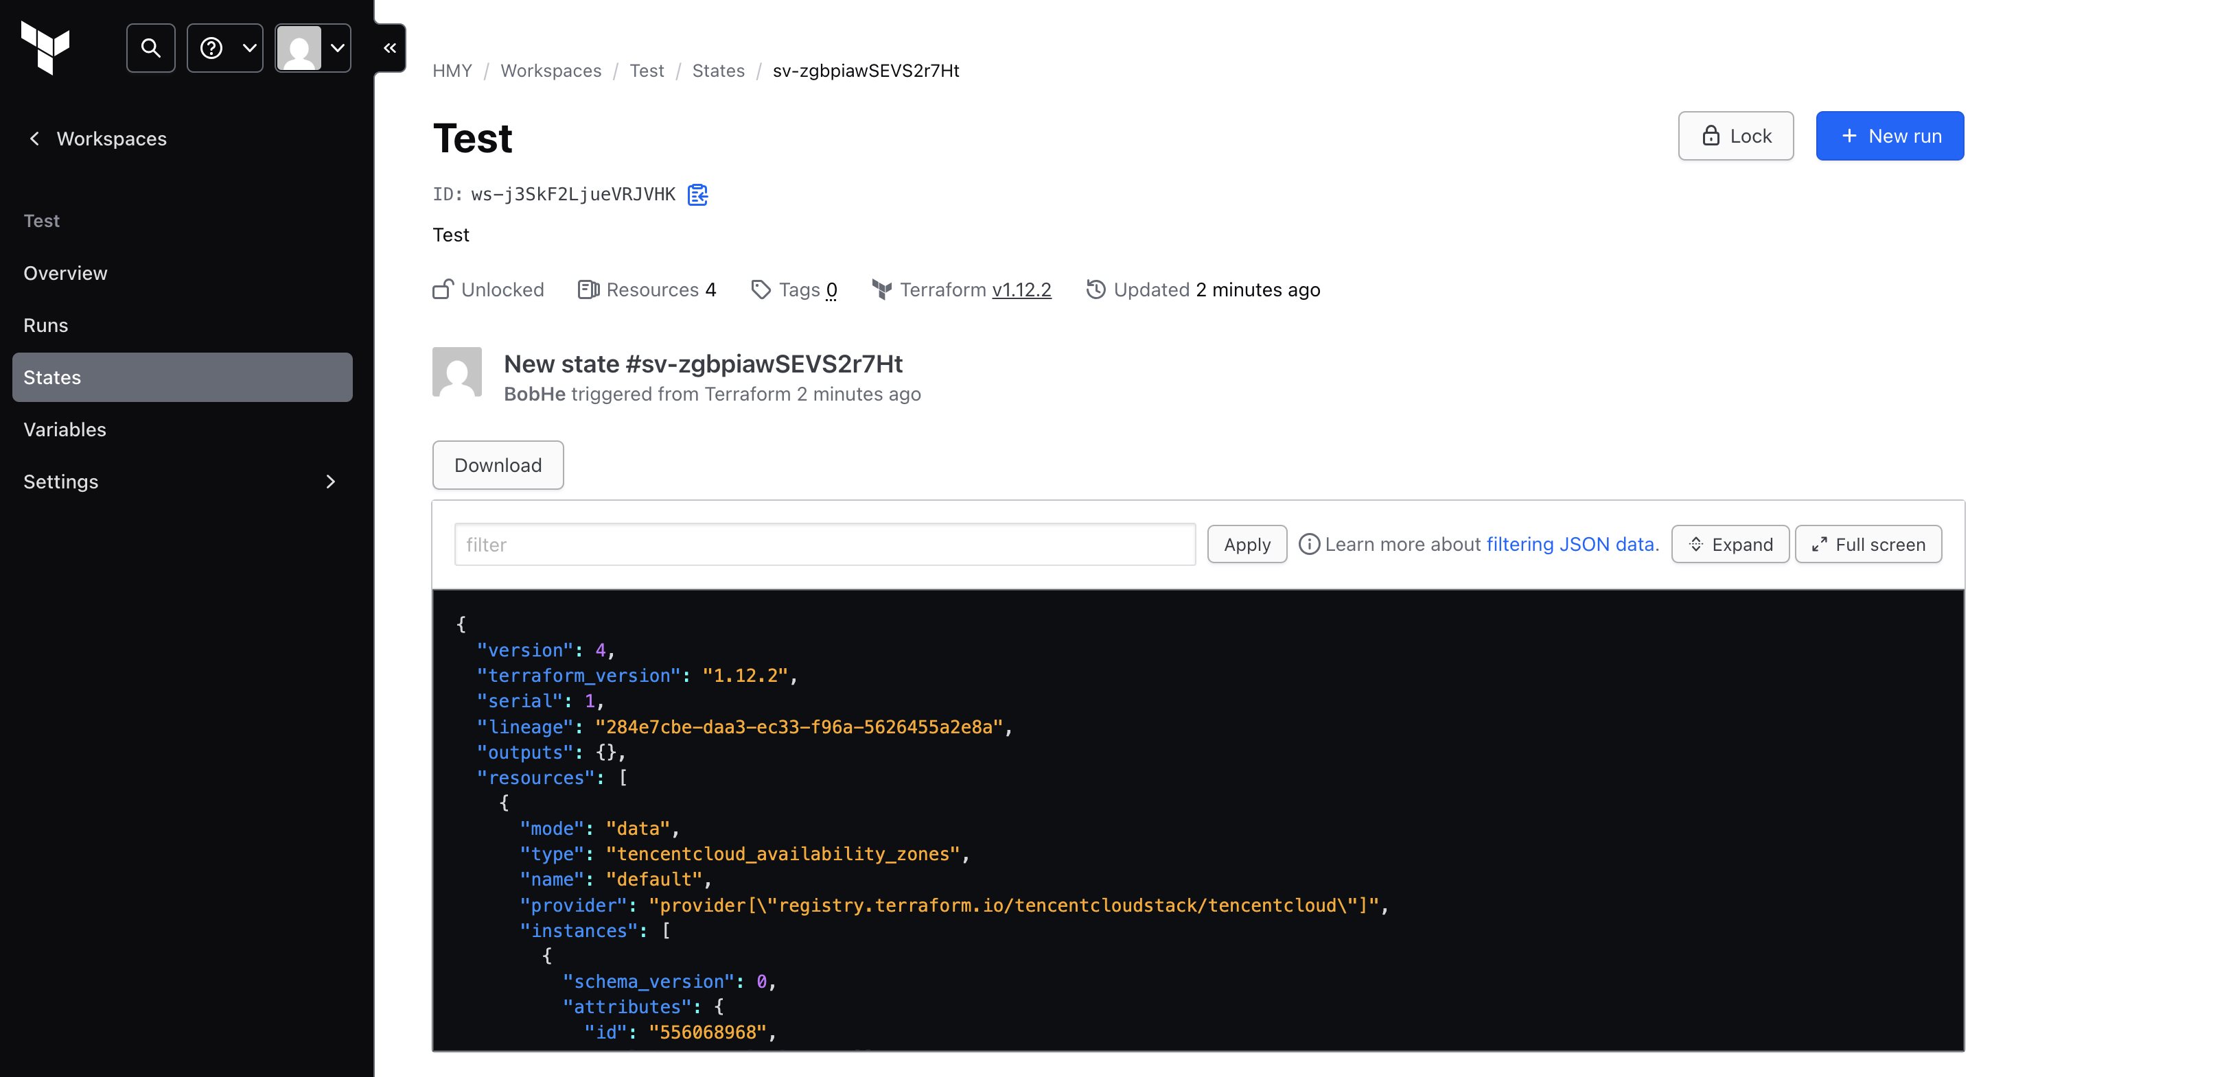Open state viewer in Full screen
Image resolution: width=2213 pixels, height=1077 pixels.
pyautogui.click(x=1868, y=545)
